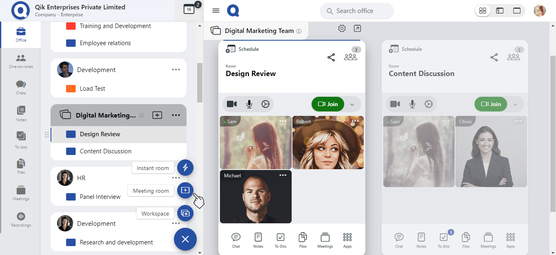Viewport: 556px width, 255px height.
Task: Switch to grid layout view
Action: tap(483, 11)
